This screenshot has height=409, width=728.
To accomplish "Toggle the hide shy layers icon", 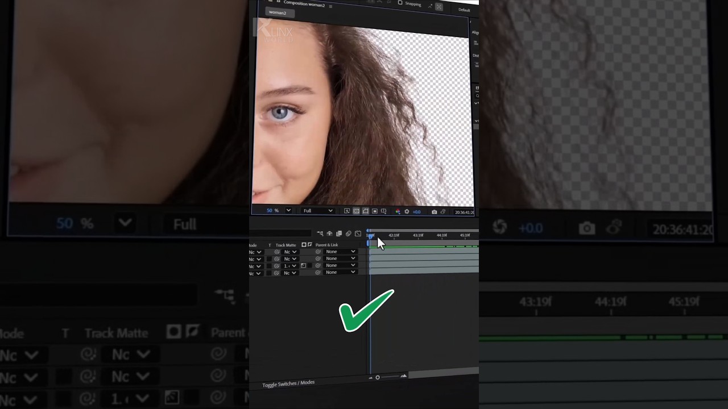I will coord(329,233).
